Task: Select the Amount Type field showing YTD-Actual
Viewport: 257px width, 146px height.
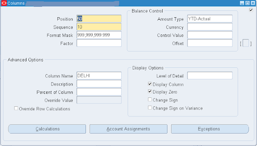Action: point(210,19)
